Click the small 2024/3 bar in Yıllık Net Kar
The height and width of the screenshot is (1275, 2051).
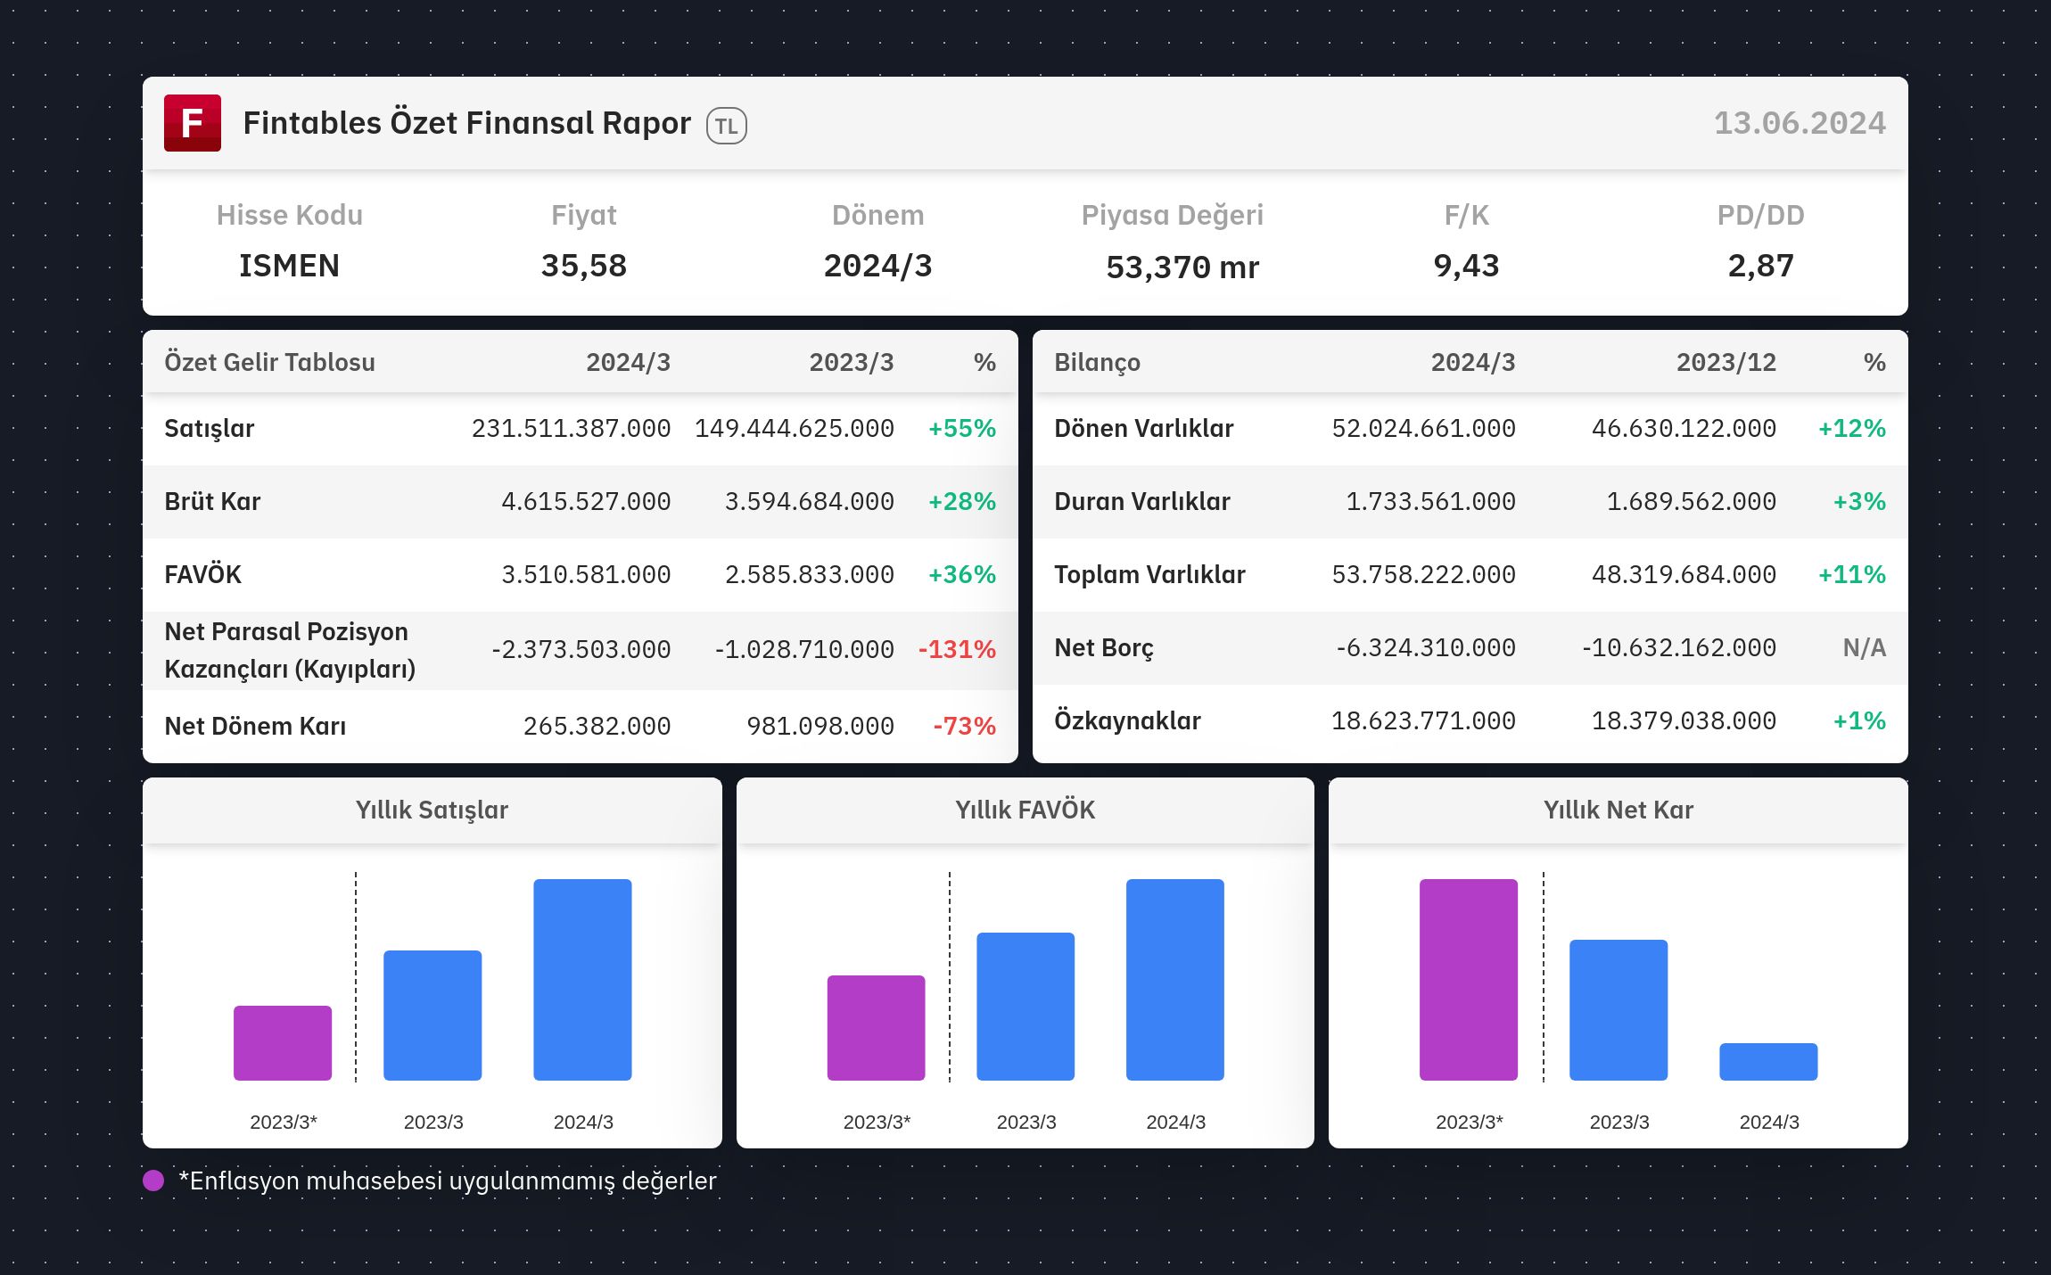tap(1768, 1062)
